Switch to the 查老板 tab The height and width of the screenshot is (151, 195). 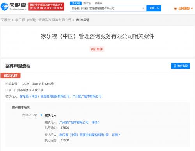point(87,3)
